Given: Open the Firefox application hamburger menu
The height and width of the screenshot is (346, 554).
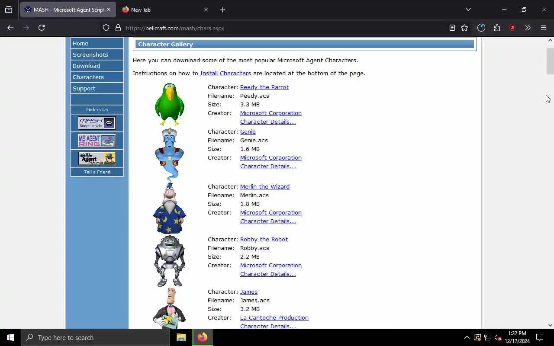Looking at the screenshot, I should (544, 28).
